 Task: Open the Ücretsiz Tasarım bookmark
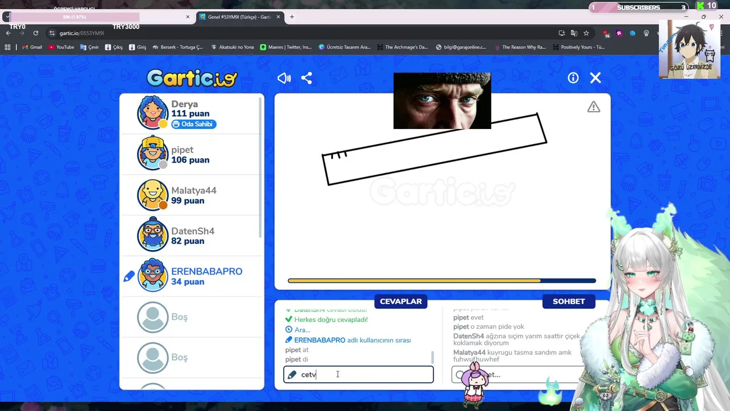(x=344, y=47)
